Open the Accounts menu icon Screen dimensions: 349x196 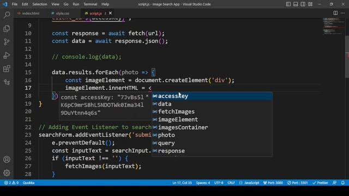[x=7, y=160]
